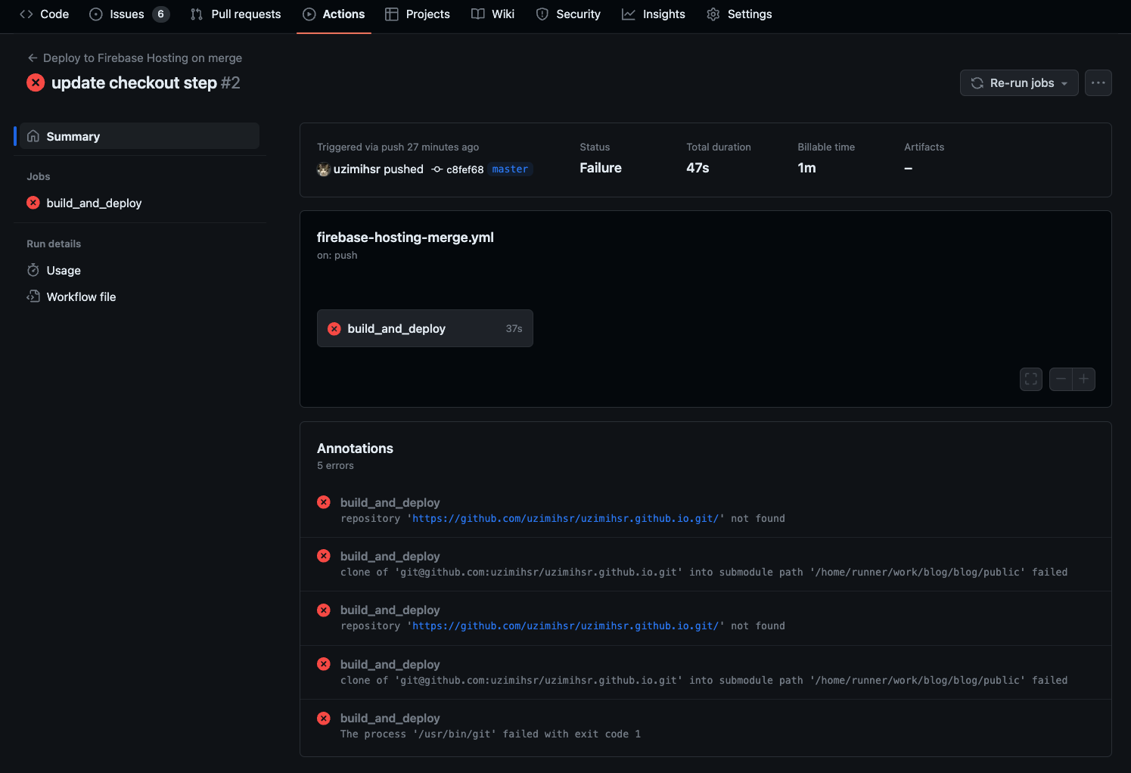Open the Issues tab

[x=129, y=14]
